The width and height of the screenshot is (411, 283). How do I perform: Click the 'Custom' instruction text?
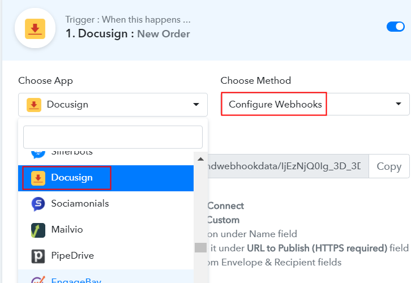223,220
